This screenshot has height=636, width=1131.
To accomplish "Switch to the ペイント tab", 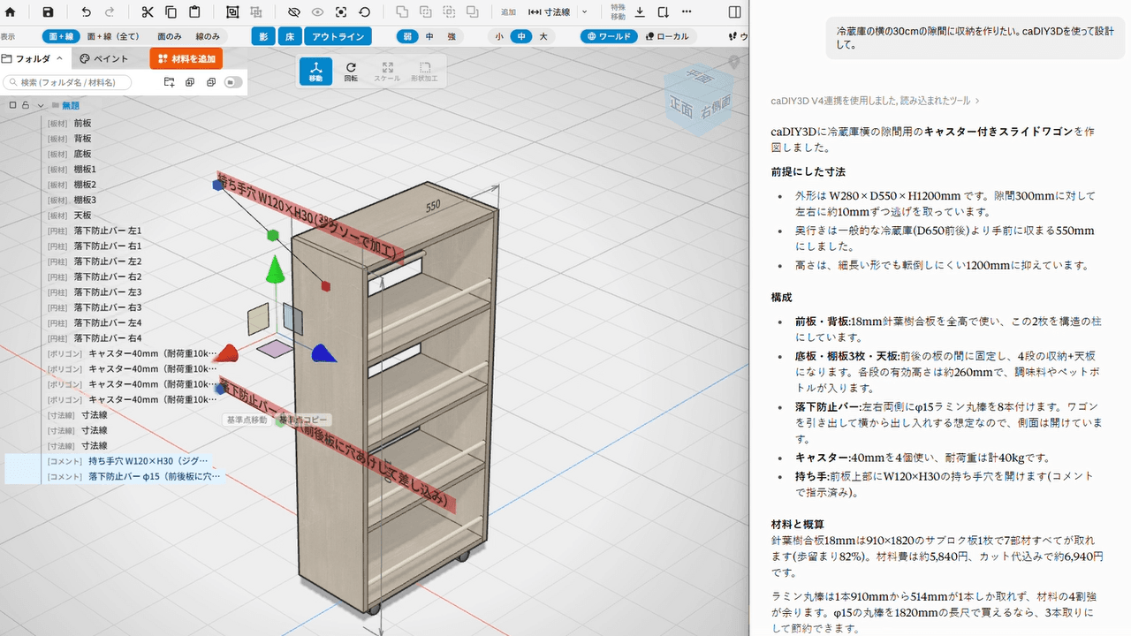I will (104, 59).
